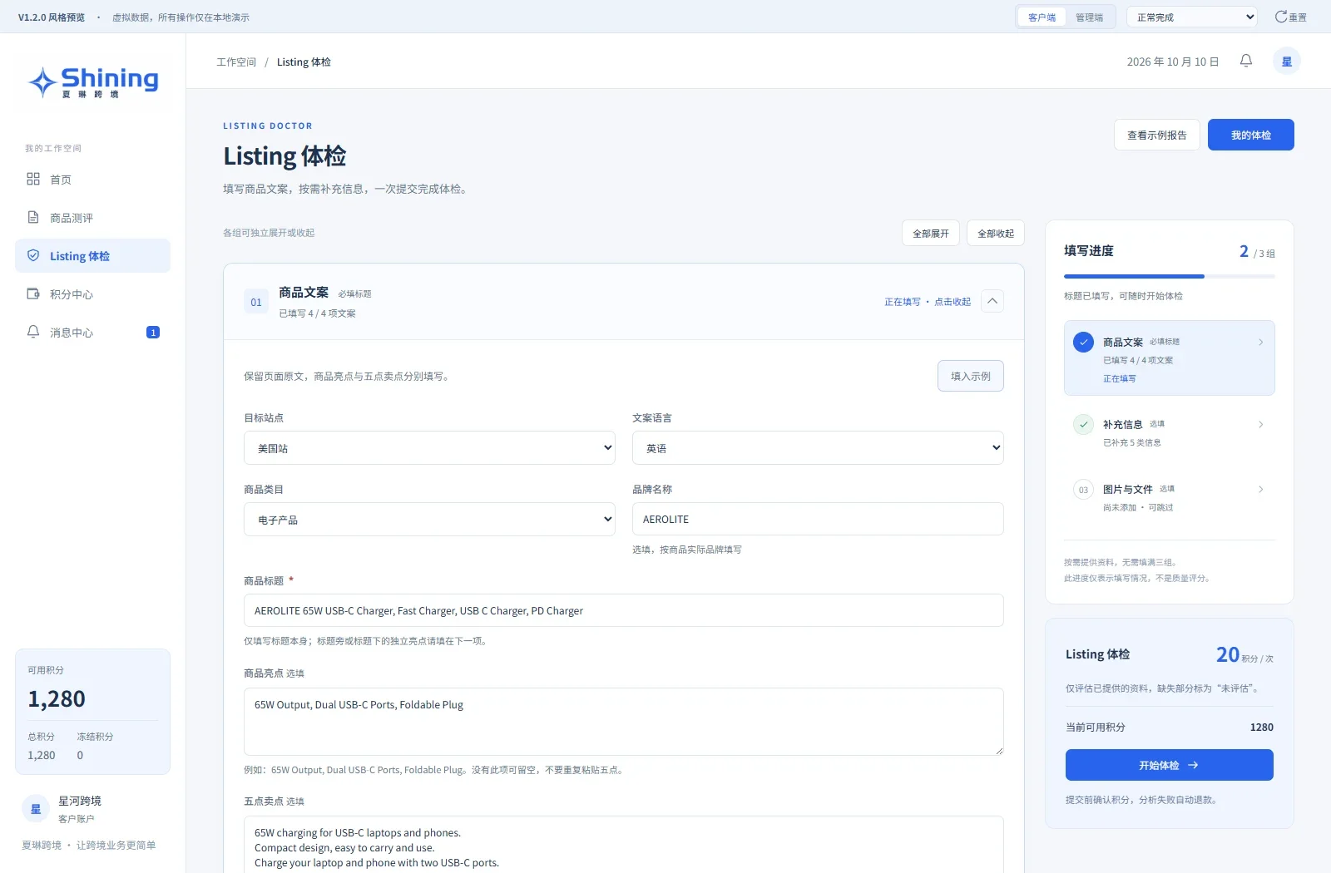The image size is (1331, 873).
Task: Go to 首页 in sidebar
Action: coord(92,179)
